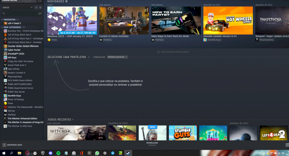The height and width of the screenshot is (156, 289).
Task: Click the Counter-Strike: Global Offensive icon in sidebar
Action: click(x=5, y=46)
